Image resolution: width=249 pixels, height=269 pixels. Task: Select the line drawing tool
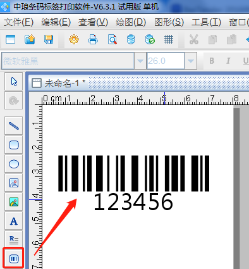14,126
